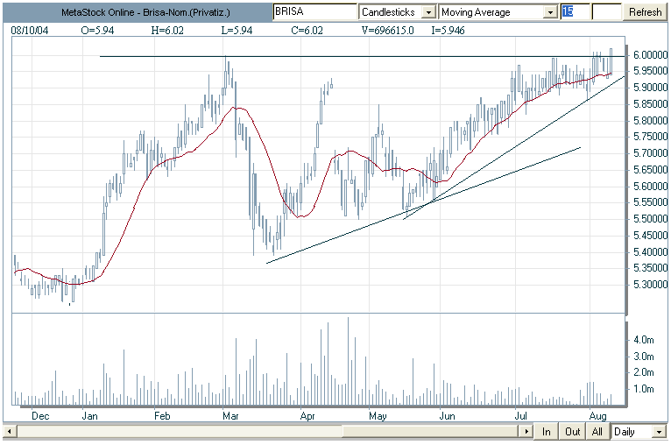Click the period field showing 15
The height and width of the screenshot is (445, 671).
(x=576, y=11)
